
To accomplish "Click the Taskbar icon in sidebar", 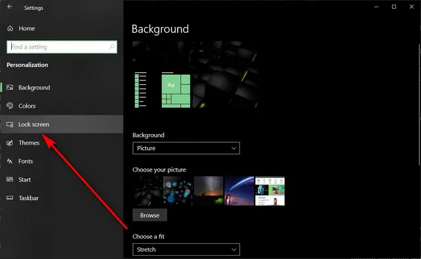I will coord(10,198).
